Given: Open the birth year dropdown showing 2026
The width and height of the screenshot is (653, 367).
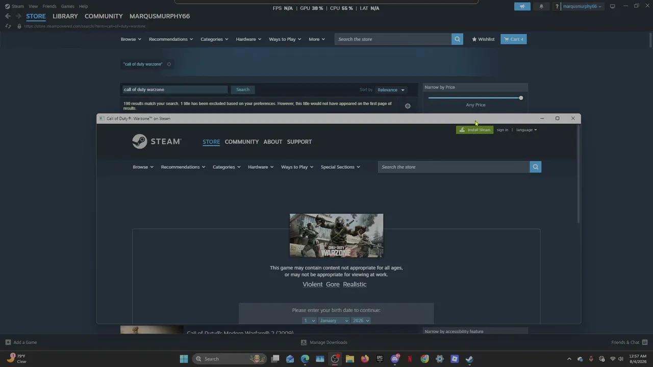Looking at the screenshot, I should [361, 321].
